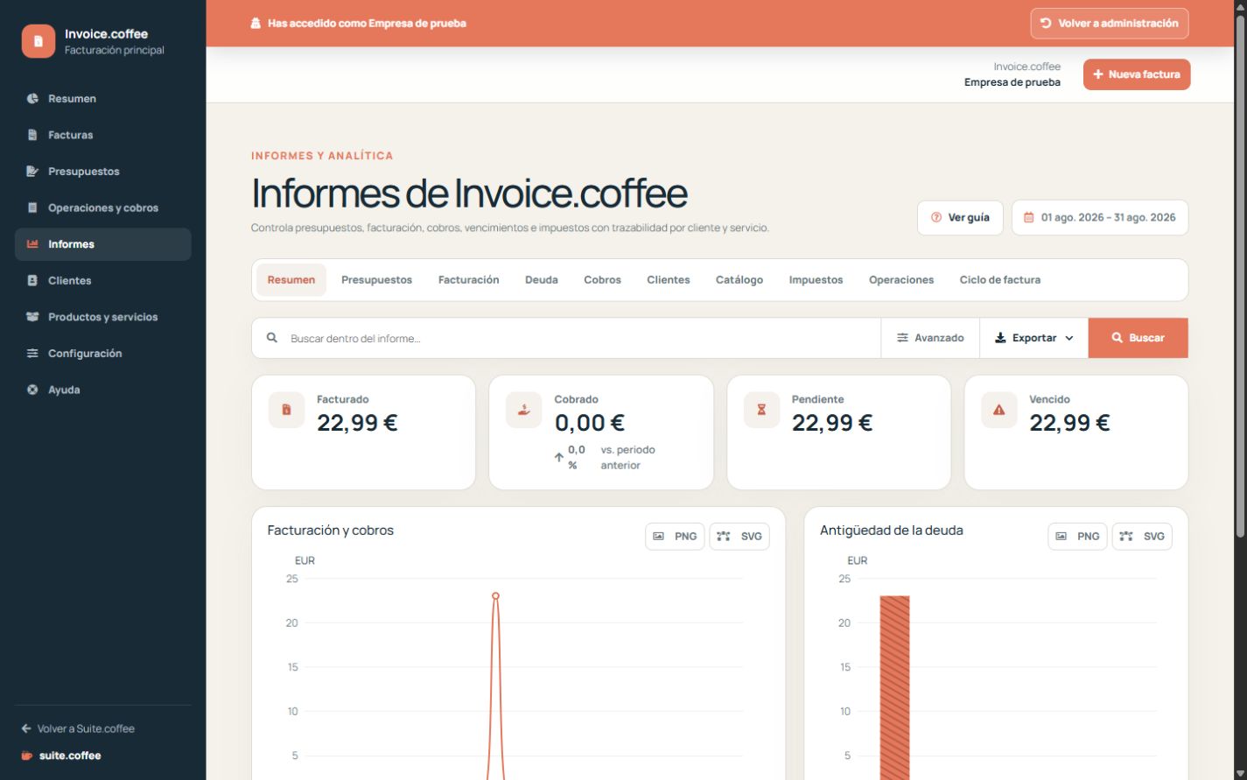Click Volver a administración button

[x=1110, y=24]
